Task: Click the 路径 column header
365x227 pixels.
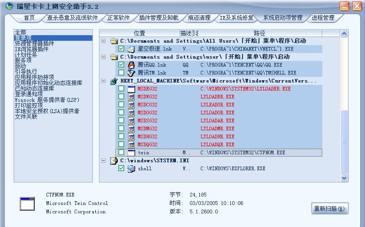Action: 260,33
